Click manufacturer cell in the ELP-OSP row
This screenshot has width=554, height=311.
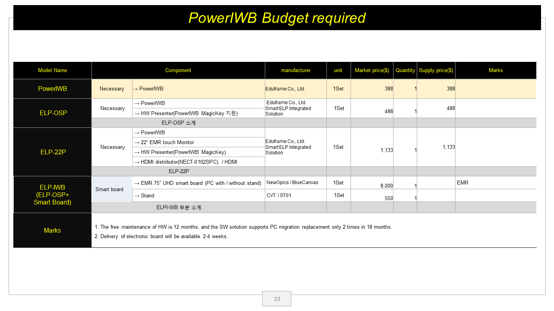(296, 108)
